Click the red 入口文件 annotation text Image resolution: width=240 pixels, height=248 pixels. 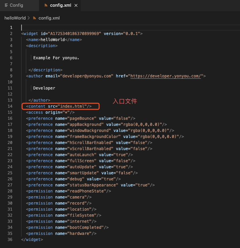click(125, 101)
